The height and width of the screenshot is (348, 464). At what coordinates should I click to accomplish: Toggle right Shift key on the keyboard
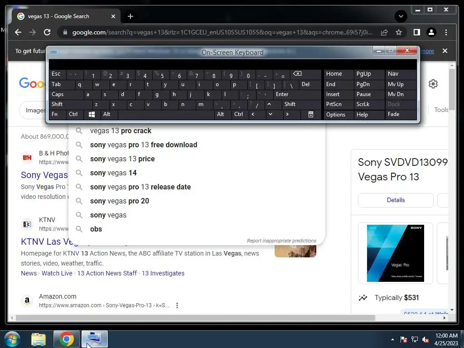301,104
